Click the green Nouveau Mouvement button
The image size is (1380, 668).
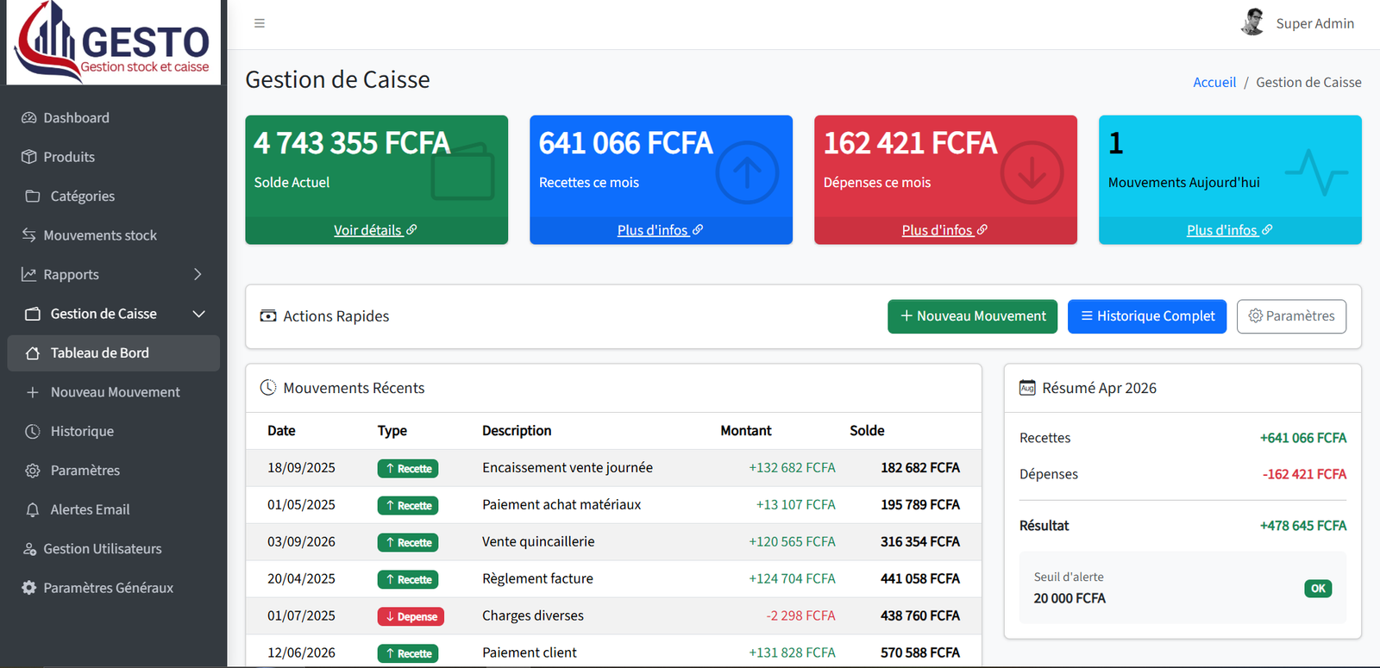[972, 316]
